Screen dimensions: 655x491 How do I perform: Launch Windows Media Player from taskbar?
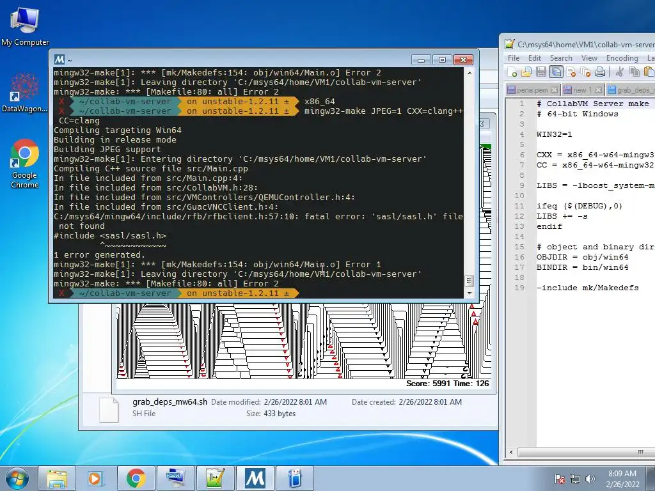[x=96, y=478]
